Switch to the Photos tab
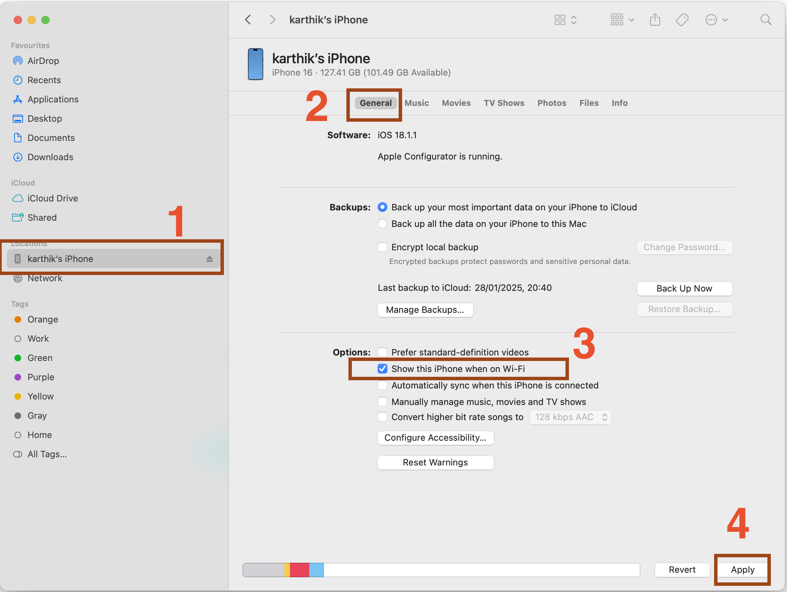The width and height of the screenshot is (787, 592). click(550, 102)
